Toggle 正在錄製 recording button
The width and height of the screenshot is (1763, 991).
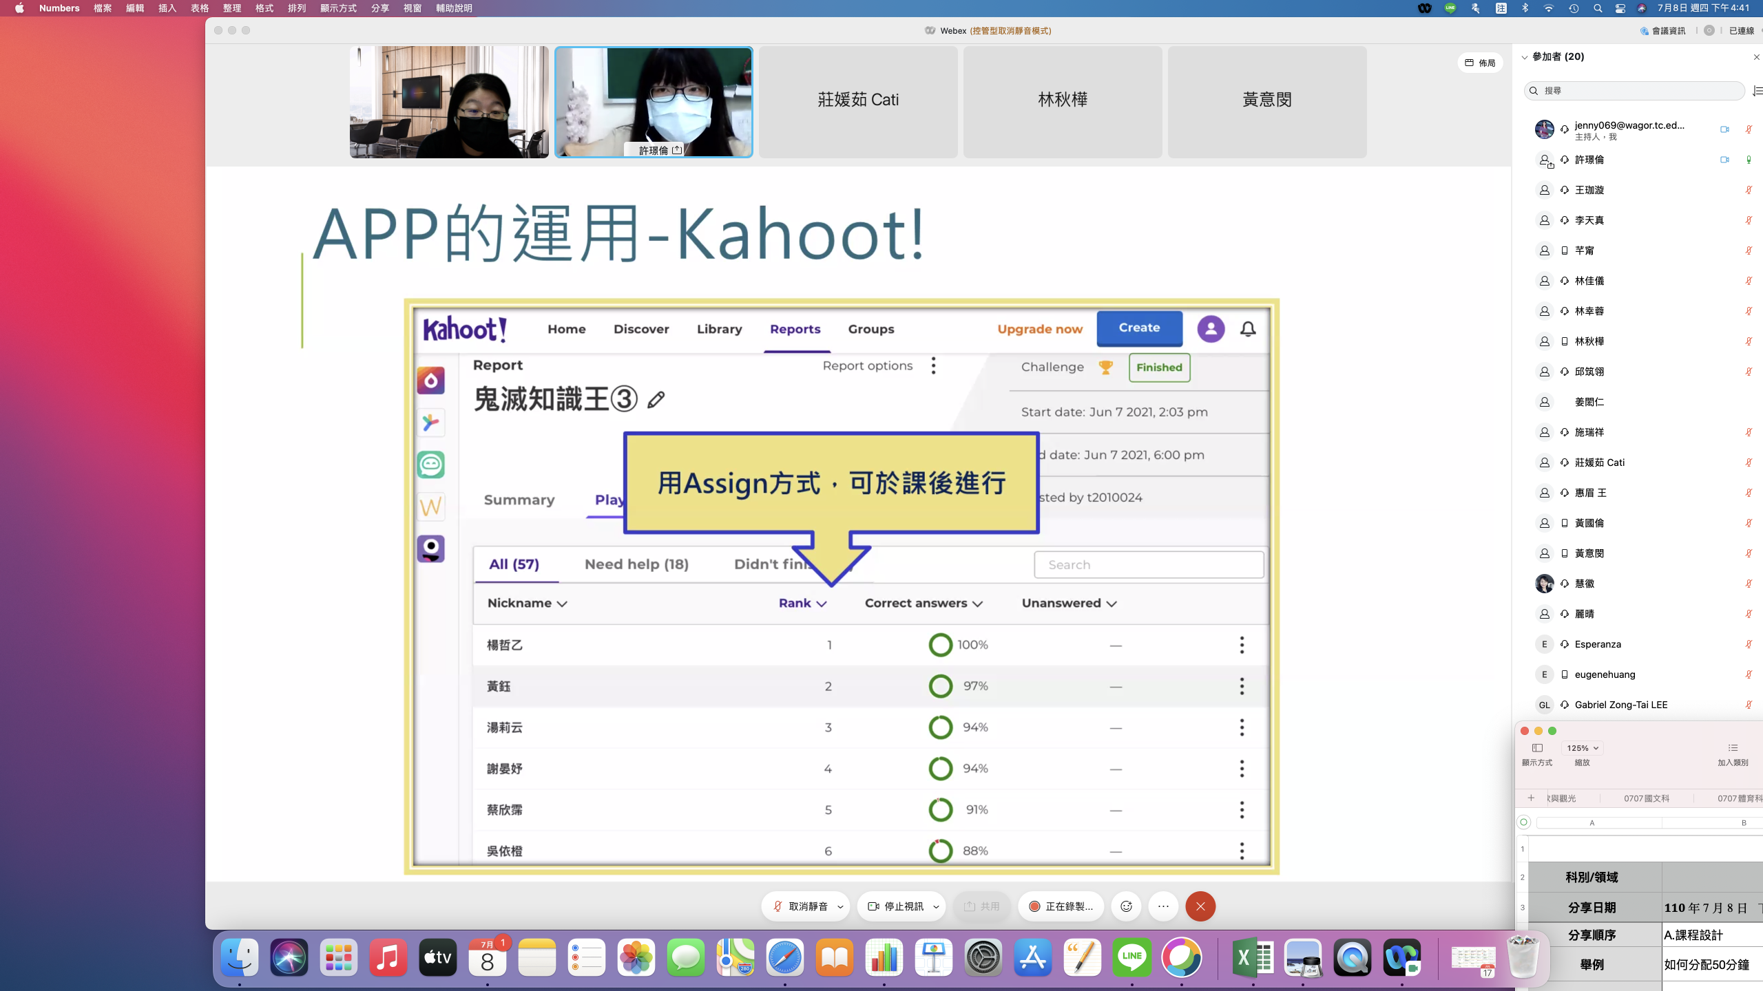point(1061,906)
